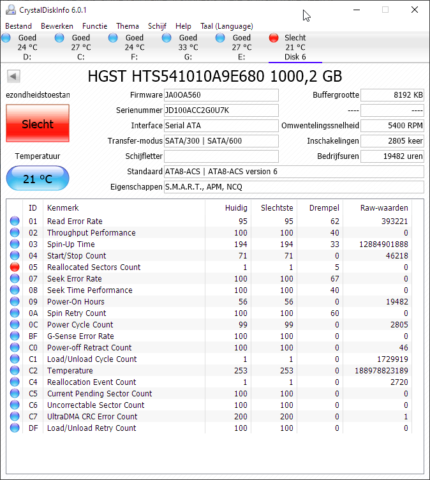
Task: Select disk G: in the drive bar
Action: [188, 47]
